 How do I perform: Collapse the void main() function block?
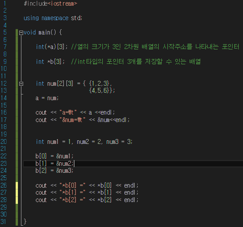(21, 33)
